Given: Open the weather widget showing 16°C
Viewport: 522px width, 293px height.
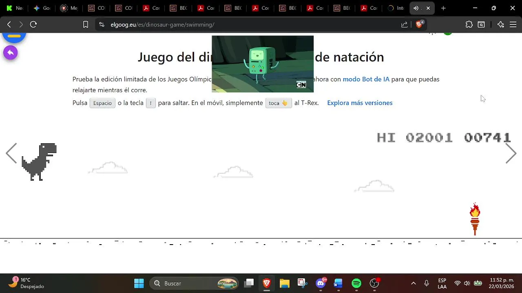Looking at the screenshot, I should (x=27, y=283).
